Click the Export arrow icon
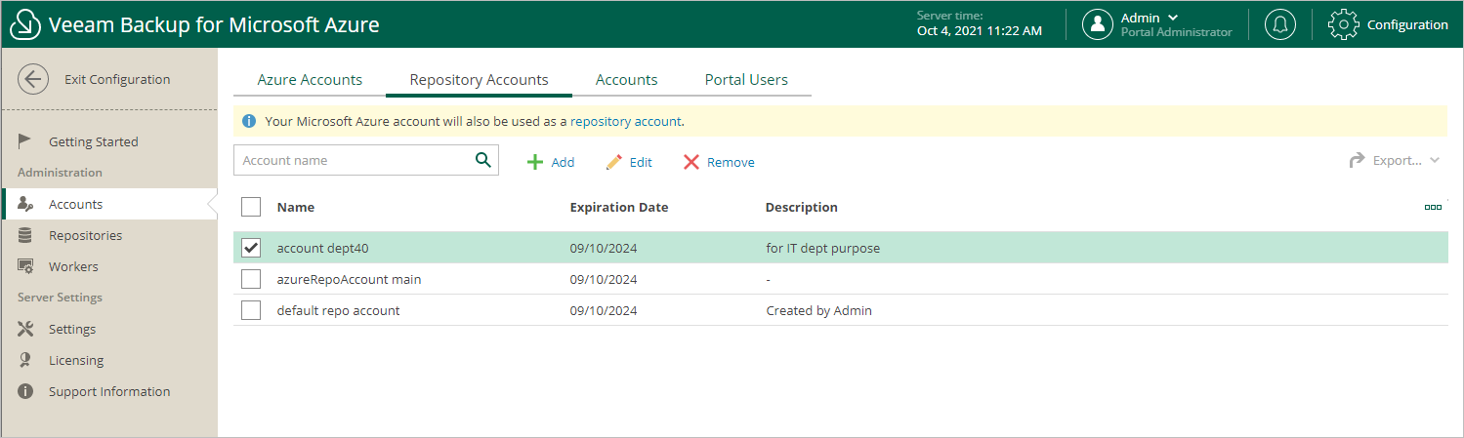 tap(1357, 160)
